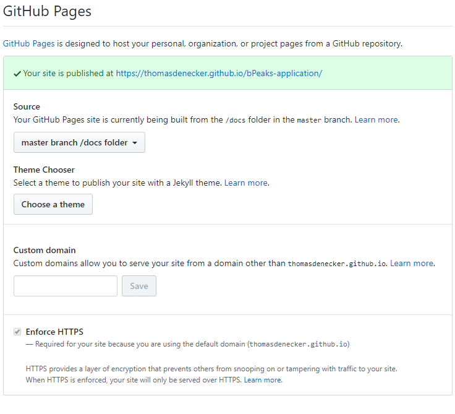The height and width of the screenshot is (414, 455).
Task: Click Learn more in the Theme Chooser section
Action: pos(246,183)
